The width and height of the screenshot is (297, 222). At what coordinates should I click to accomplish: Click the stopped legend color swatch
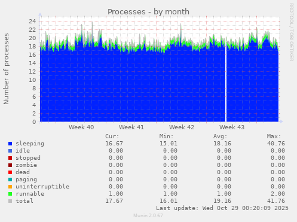[x=10, y=158]
